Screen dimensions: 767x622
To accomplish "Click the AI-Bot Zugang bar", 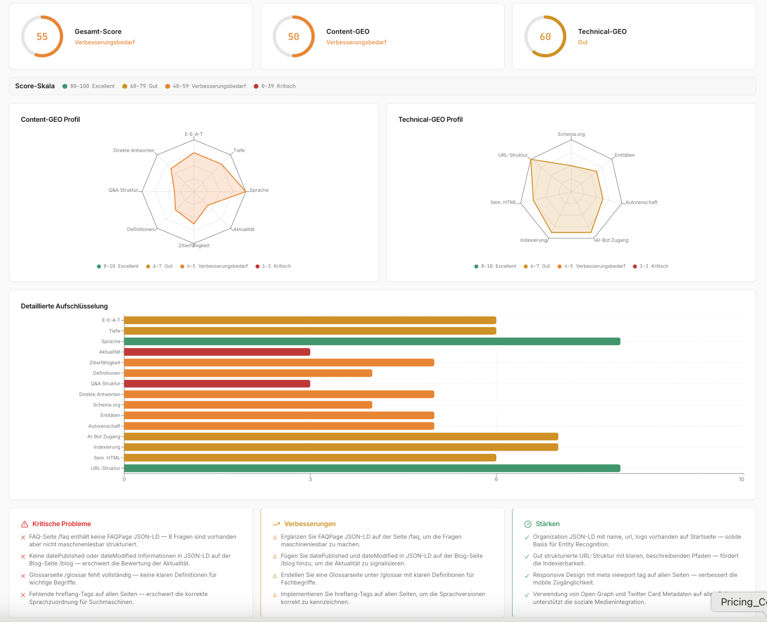I will 341,437.
